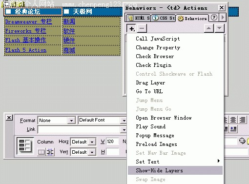Click the Column table icon in inspector
This screenshot has width=249, height=184.
(25, 145)
